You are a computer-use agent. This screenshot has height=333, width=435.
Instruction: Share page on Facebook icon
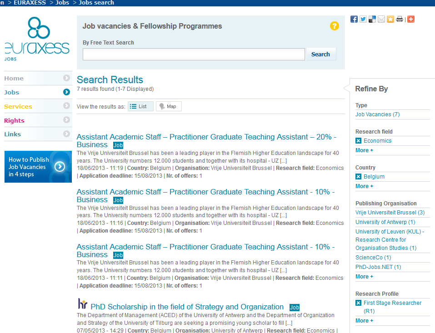point(354,19)
